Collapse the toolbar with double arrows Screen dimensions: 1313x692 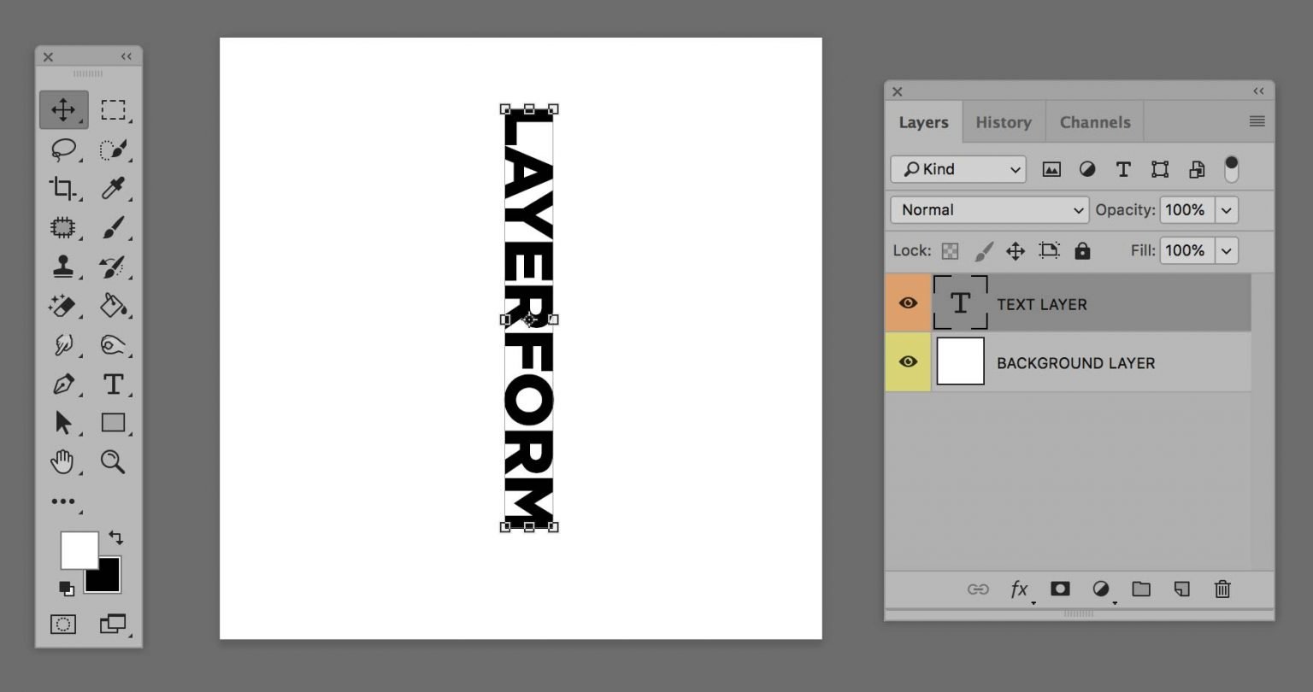(126, 56)
